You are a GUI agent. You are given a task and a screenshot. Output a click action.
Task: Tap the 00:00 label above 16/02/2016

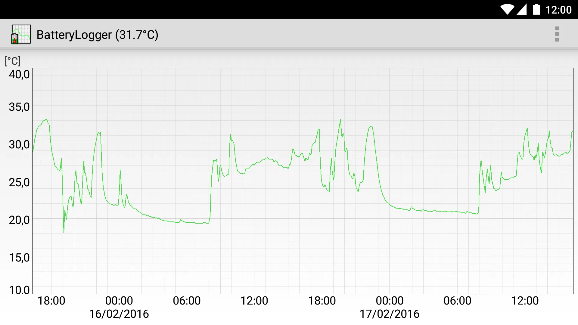pyautogui.click(x=119, y=301)
